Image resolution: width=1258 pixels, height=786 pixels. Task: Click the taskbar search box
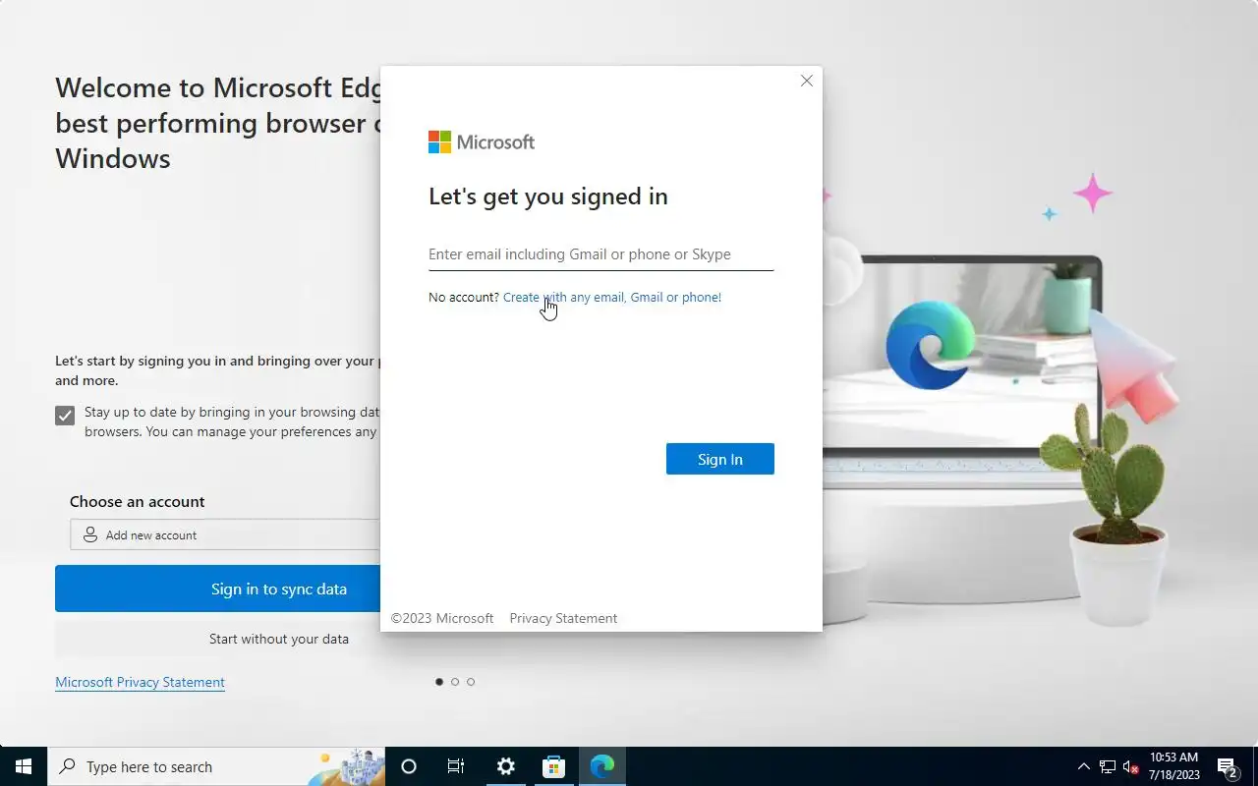pos(216,766)
